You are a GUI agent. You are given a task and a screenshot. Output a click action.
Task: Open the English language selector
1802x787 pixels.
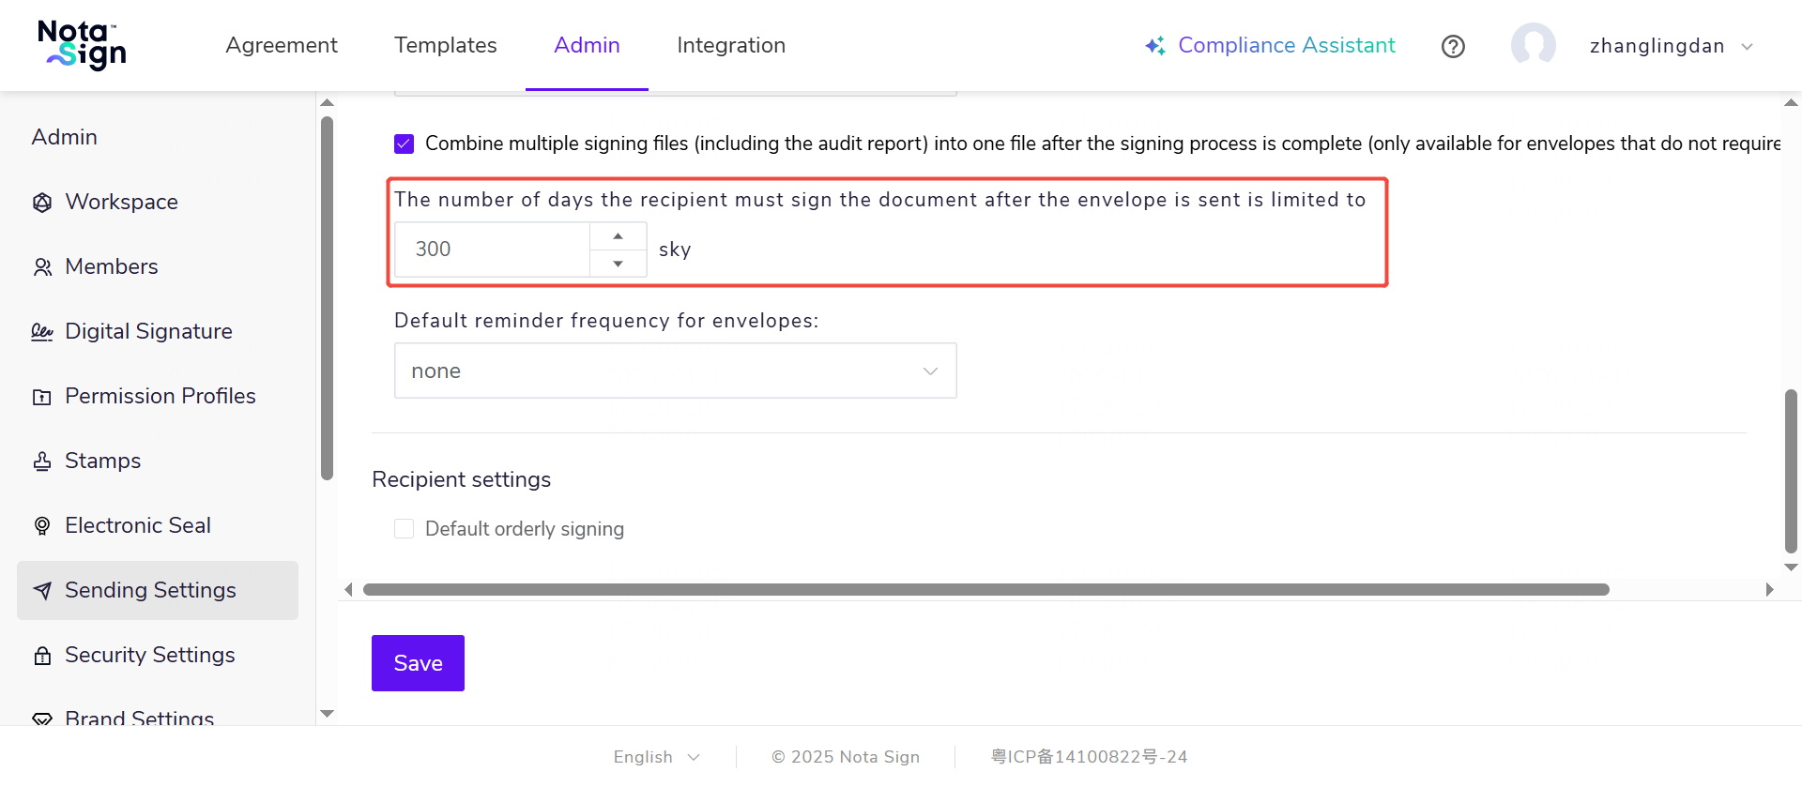(656, 757)
